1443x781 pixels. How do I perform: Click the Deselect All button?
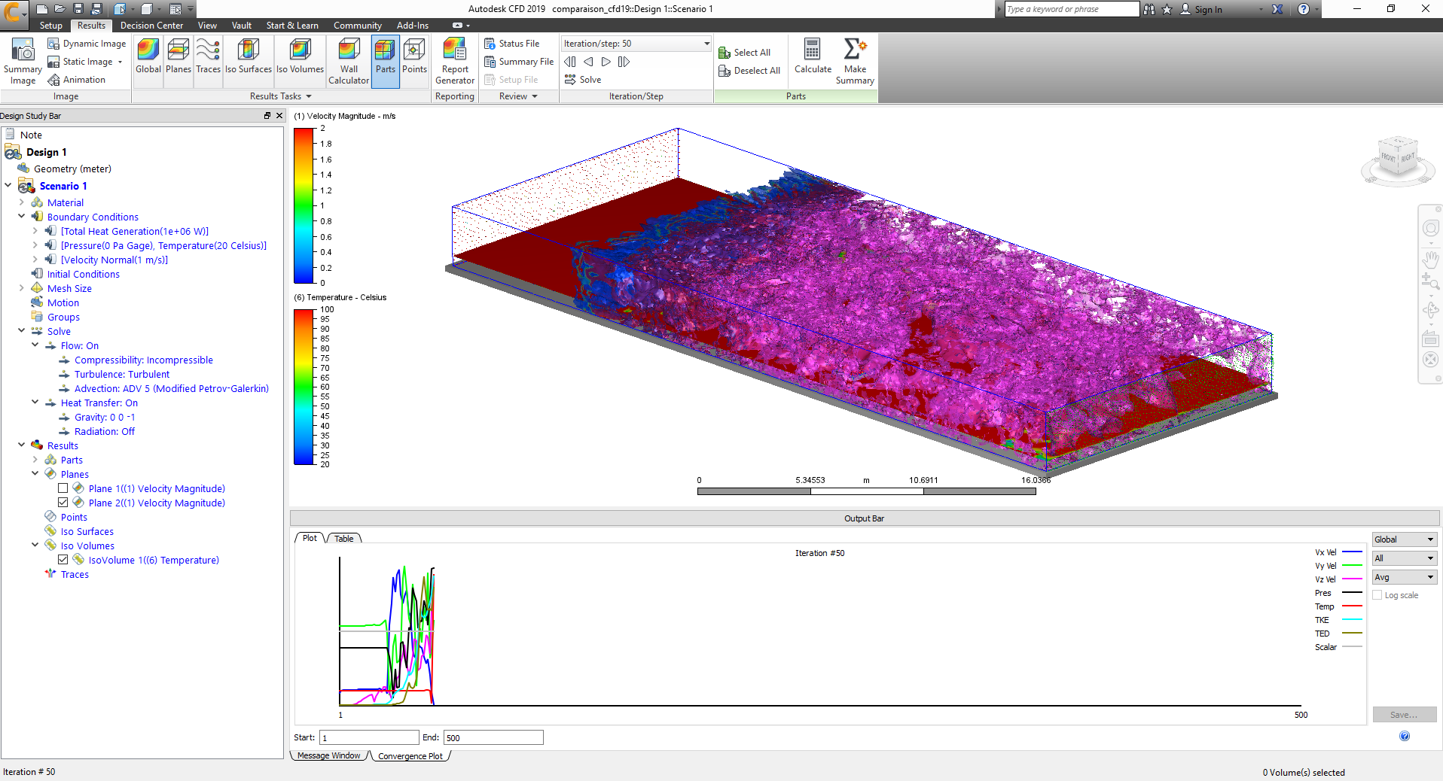(749, 70)
